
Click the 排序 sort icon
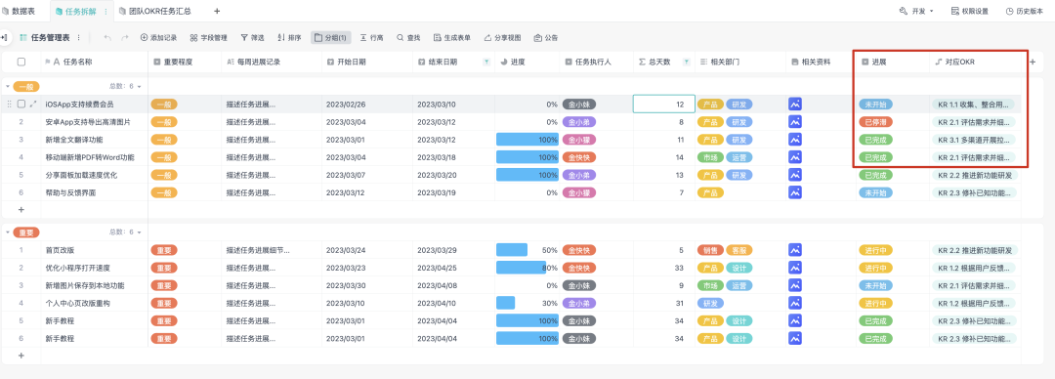click(x=280, y=38)
